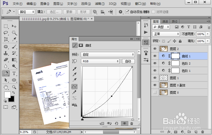Open the blend mode 正常 dropdown
The image size is (212, 135).
pyautogui.click(x=166, y=34)
